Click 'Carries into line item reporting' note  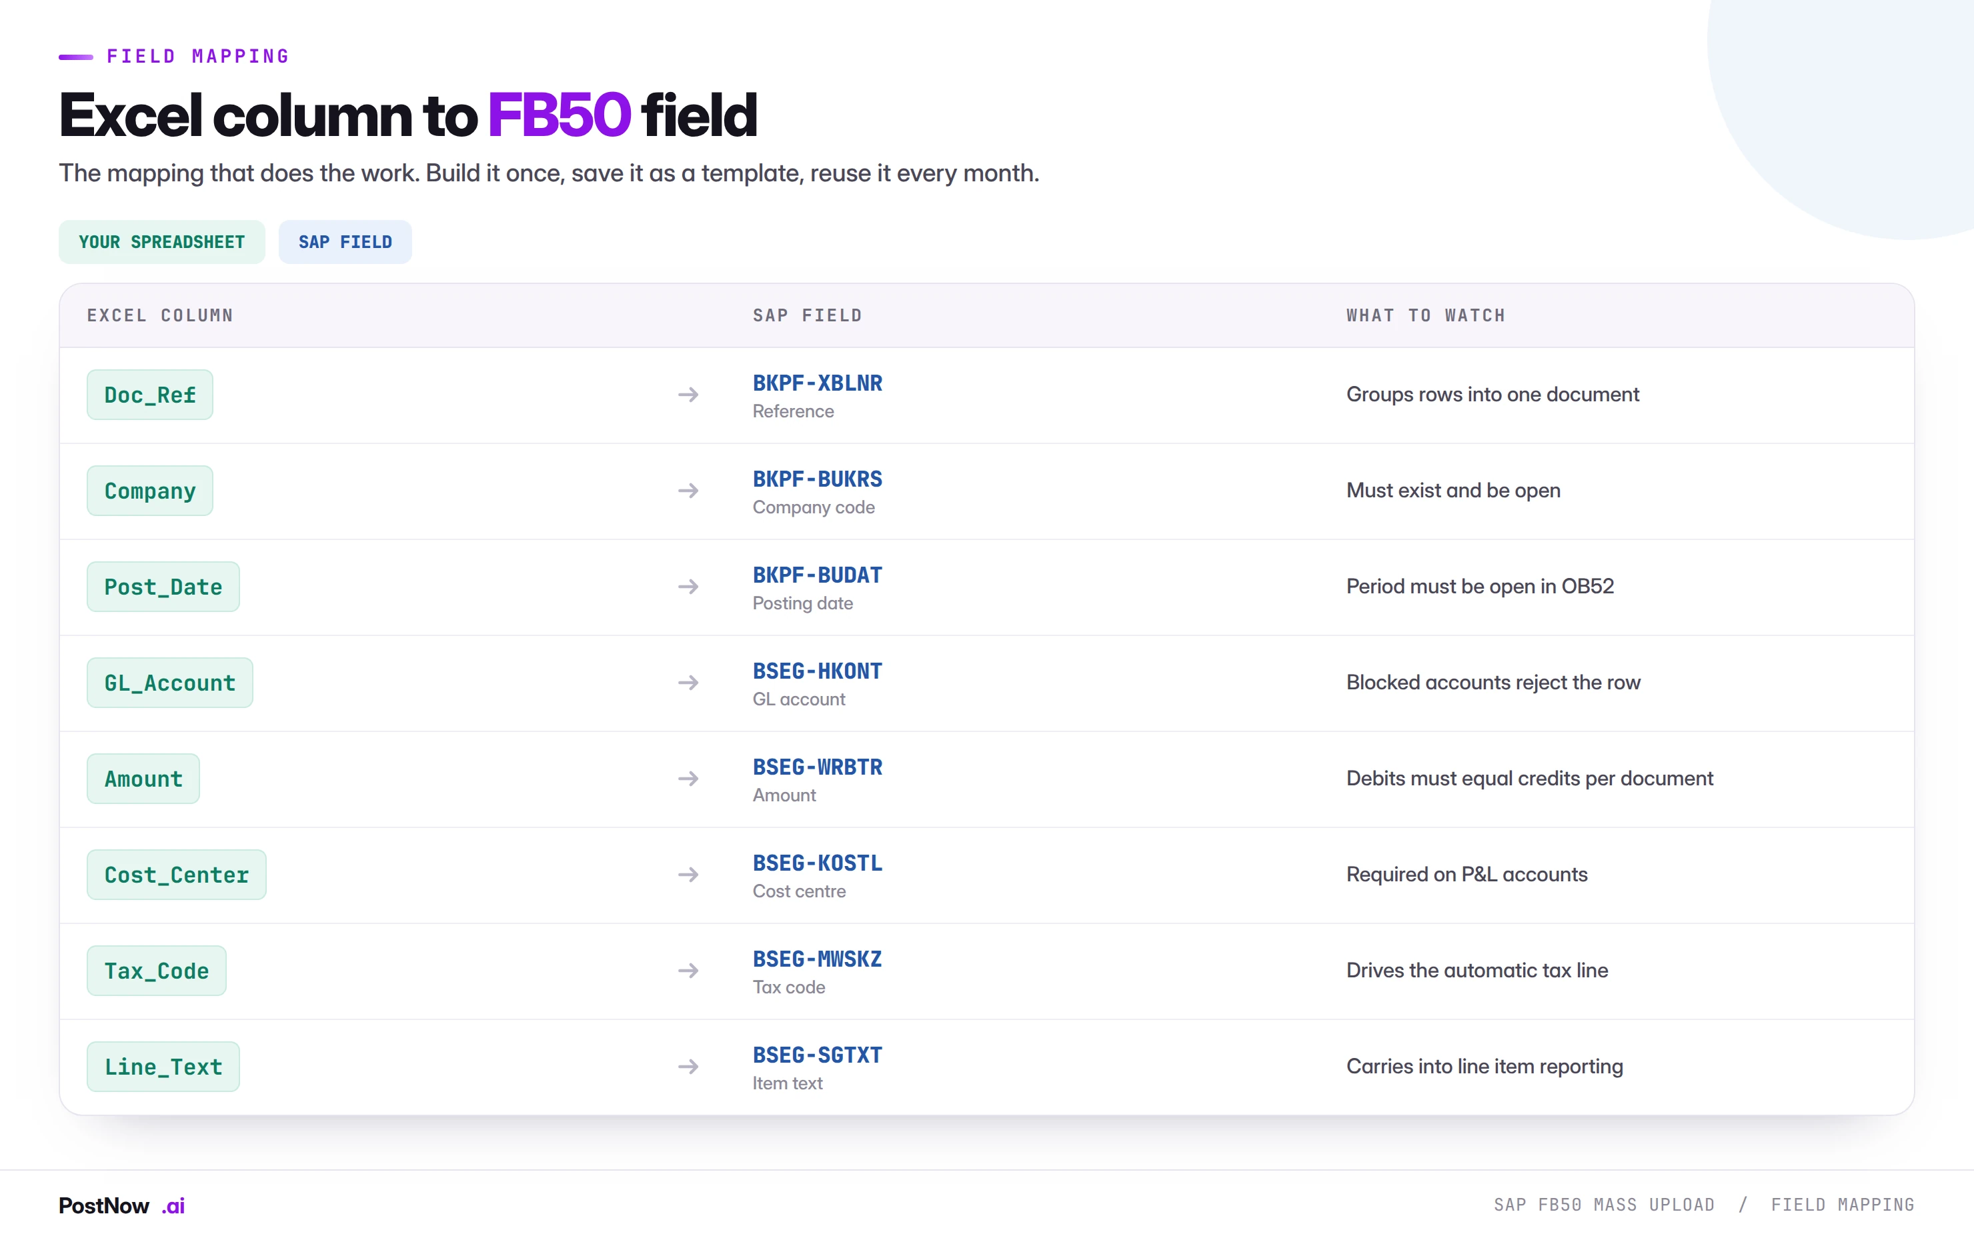(1485, 1065)
